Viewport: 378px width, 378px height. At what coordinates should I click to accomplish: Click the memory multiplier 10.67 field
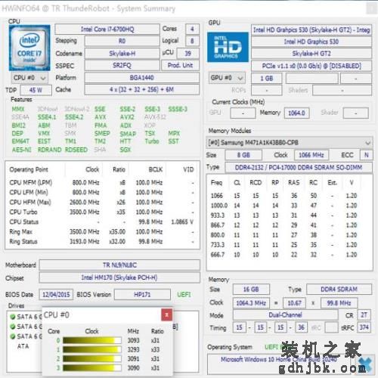coord(294,303)
